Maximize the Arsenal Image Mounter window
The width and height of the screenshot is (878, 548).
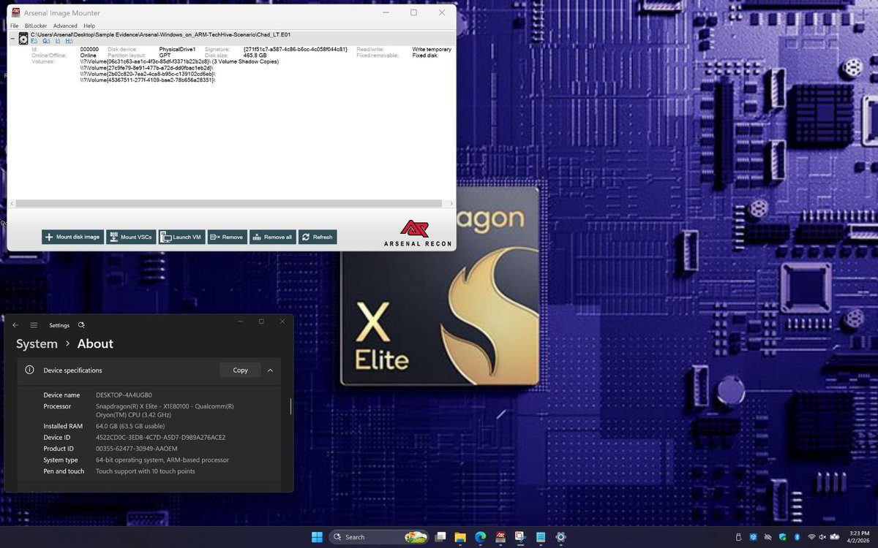click(x=413, y=12)
